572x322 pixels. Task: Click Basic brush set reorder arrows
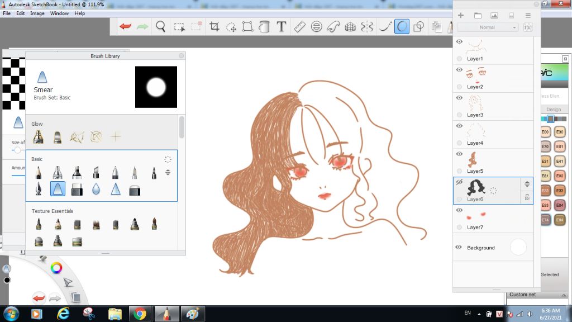(x=168, y=172)
